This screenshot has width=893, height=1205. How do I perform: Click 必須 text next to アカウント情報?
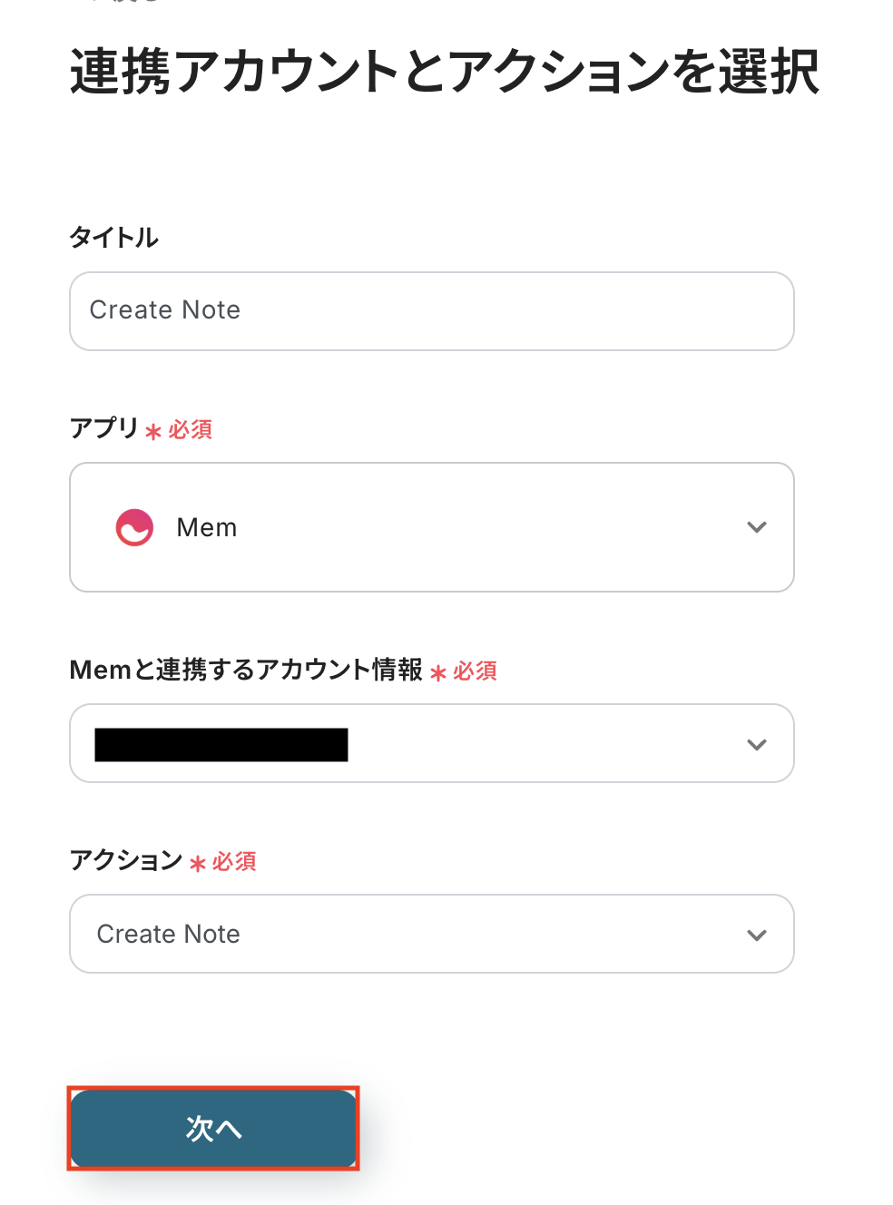tap(476, 671)
